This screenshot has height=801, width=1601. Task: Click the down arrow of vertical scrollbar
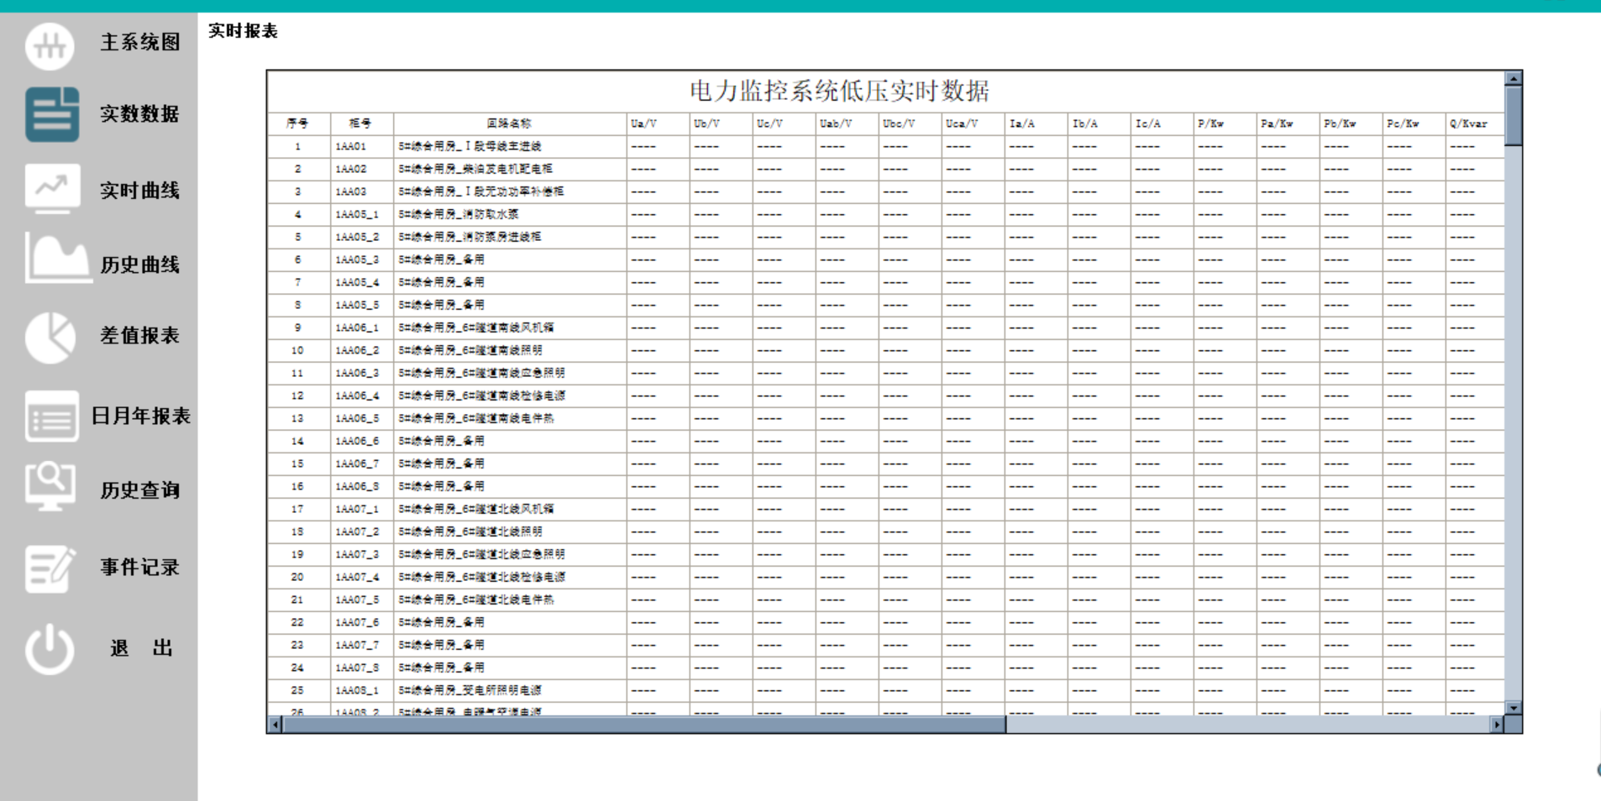[1514, 707]
